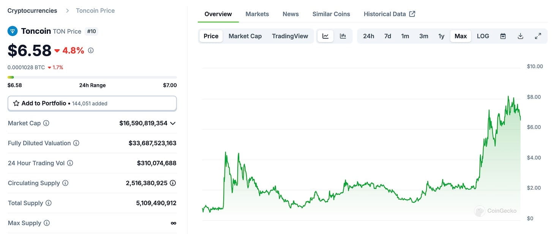Image resolution: width=553 pixels, height=234 pixels.
Task: Click the info icon beside Circulating Supply label
Action: tap(65, 183)
